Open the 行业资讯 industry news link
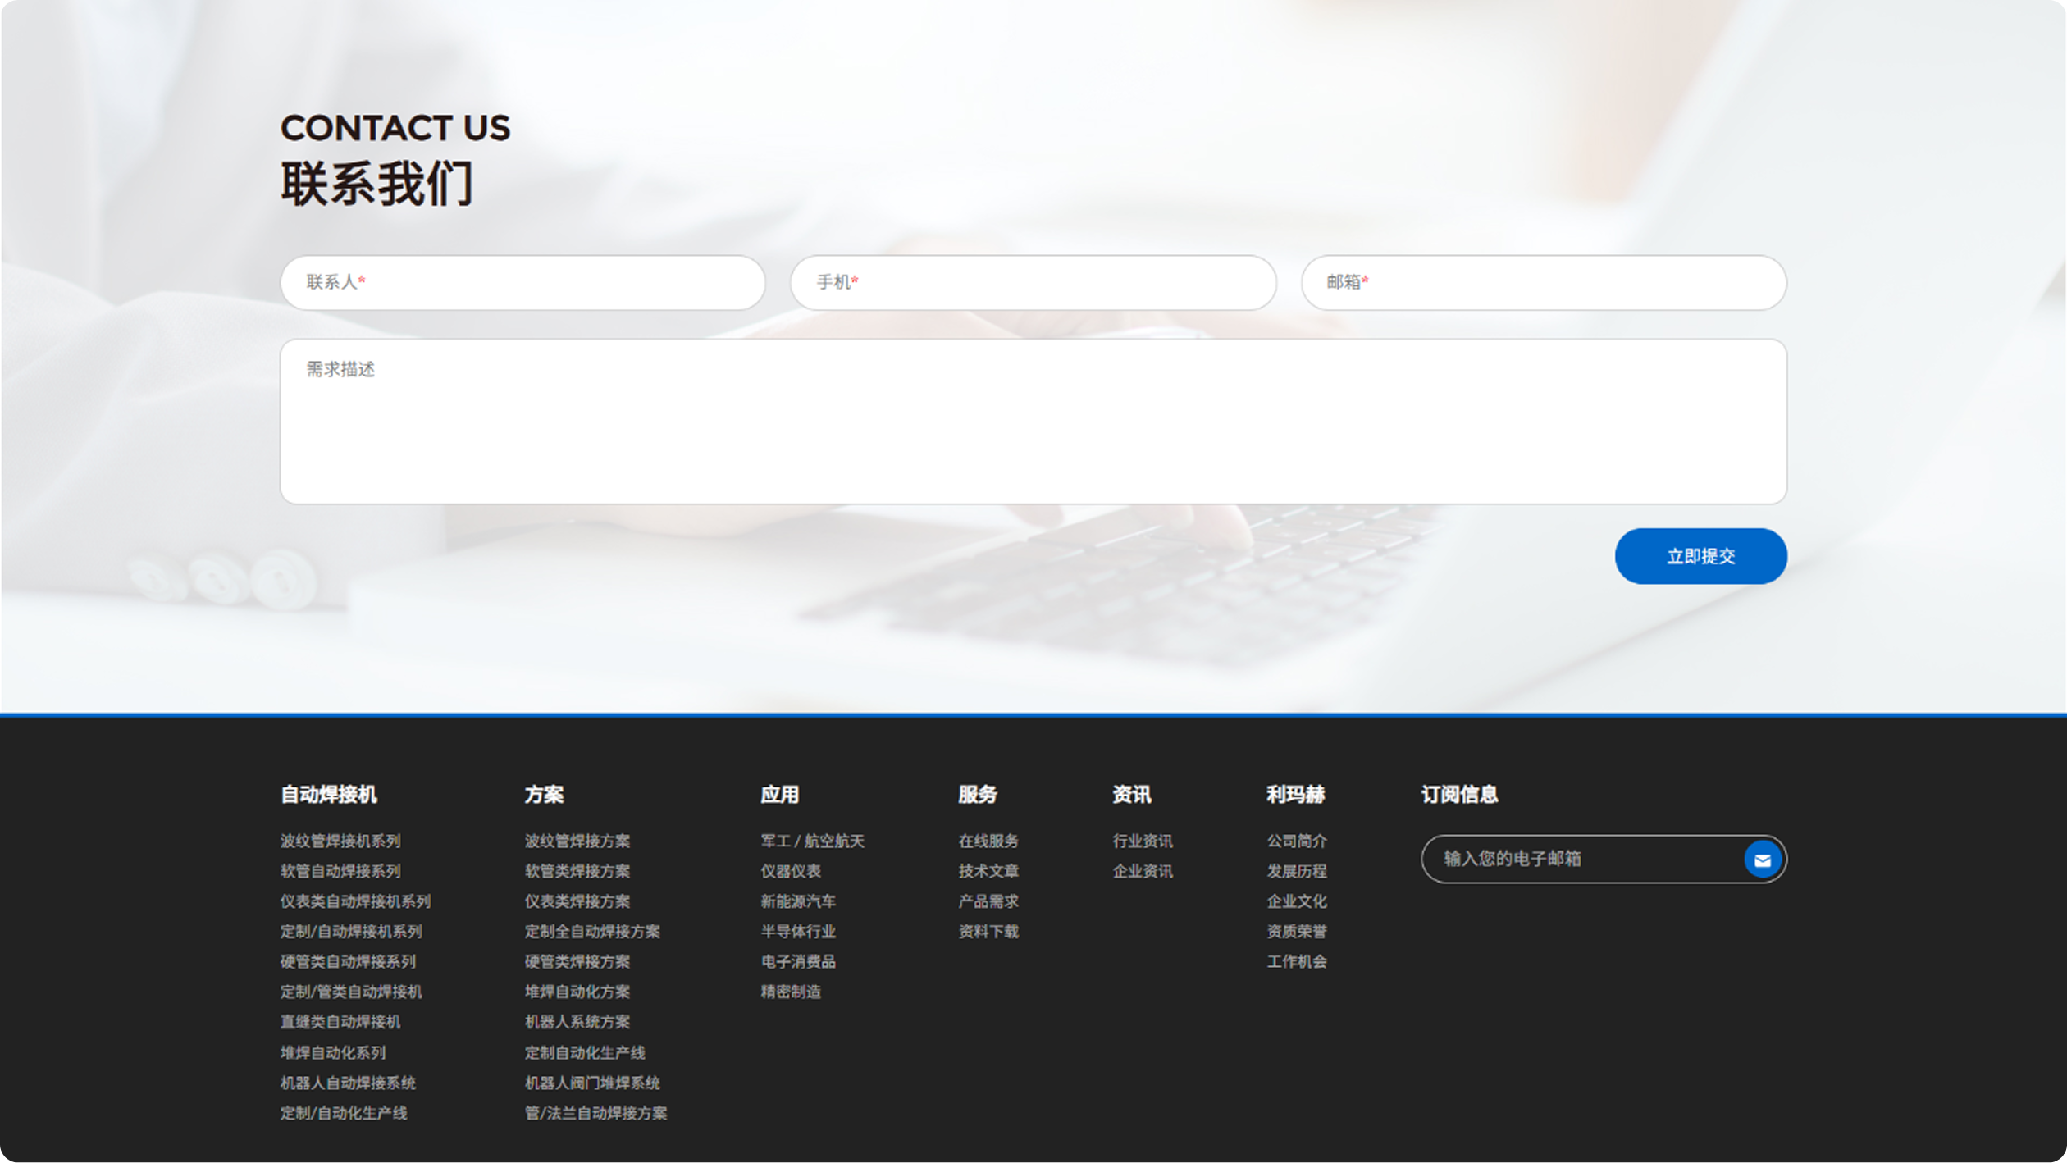 click(x=1142, y=841)
